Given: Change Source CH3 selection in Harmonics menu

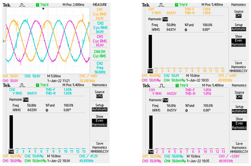Looking at the screenshot, I should click(x=239, y=95).
